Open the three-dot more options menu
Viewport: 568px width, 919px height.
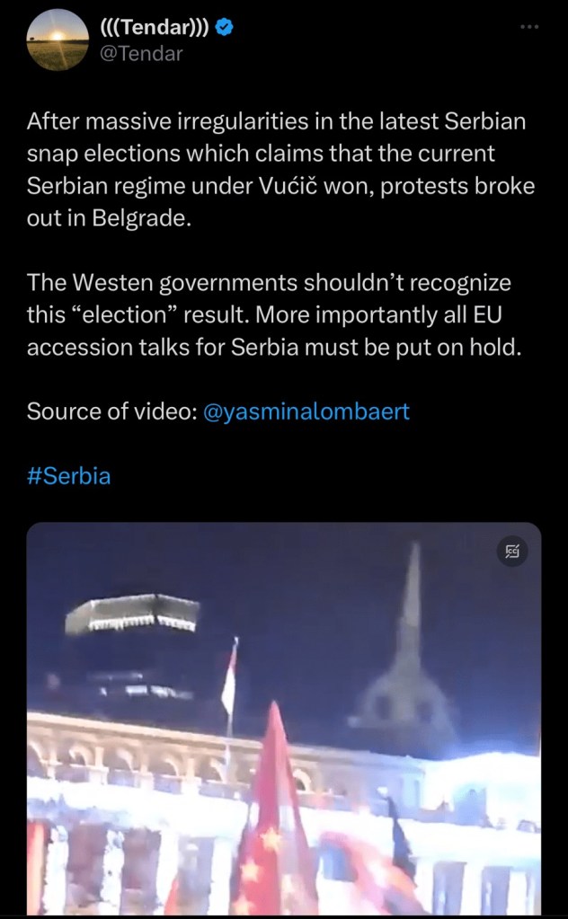click(530, 27)
